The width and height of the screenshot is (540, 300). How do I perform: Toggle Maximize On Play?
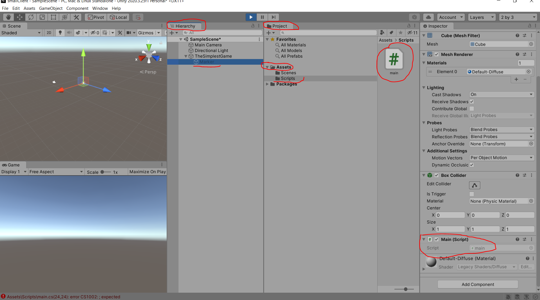[148, 172]
